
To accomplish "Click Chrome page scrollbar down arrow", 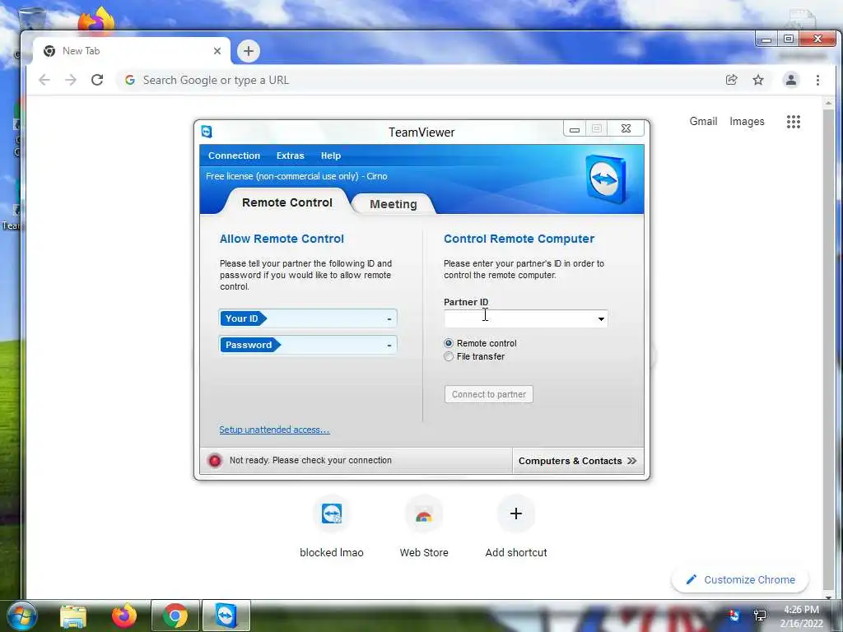I will (x=828, y=596).
